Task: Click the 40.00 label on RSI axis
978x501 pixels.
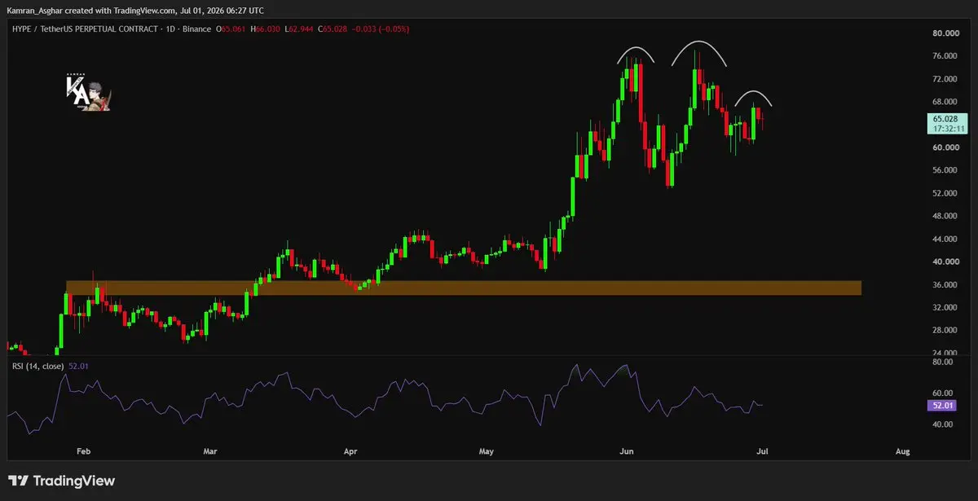Action: (944, 425)
